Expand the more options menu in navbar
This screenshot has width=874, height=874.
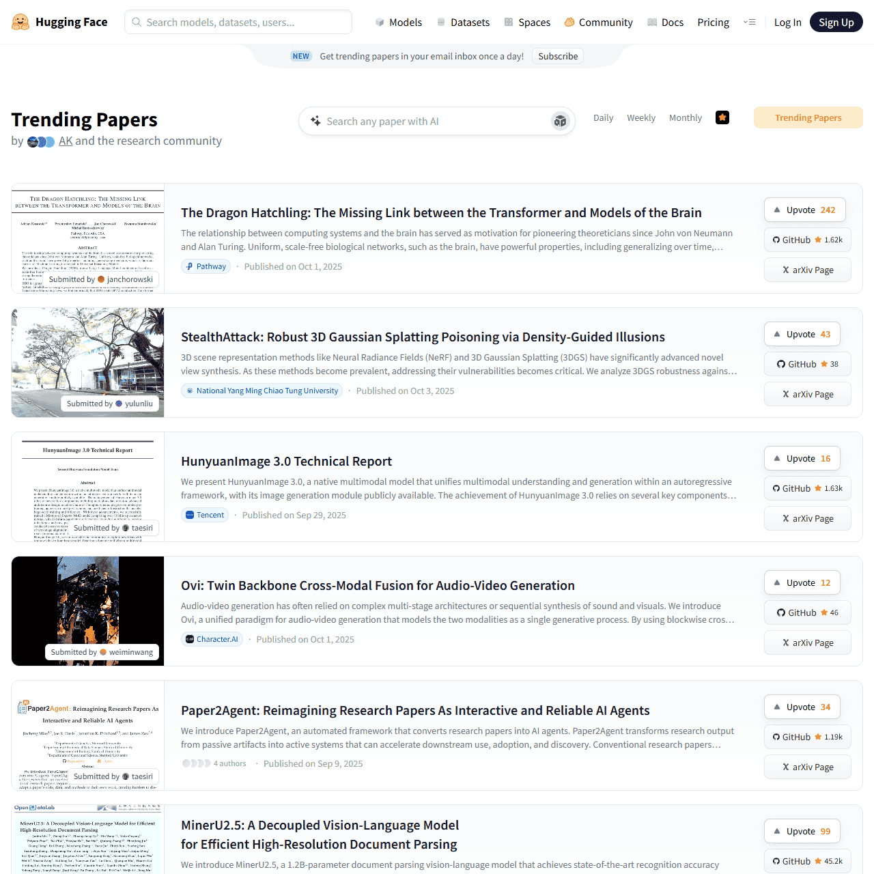(x=749, y=22)
